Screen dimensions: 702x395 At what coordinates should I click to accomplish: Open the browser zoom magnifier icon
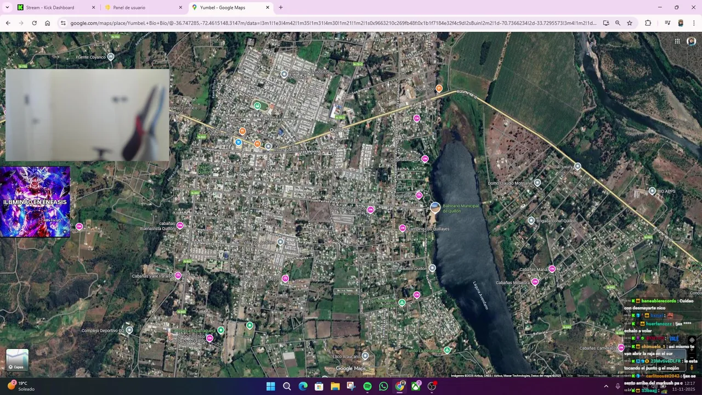tap(618, 23)
